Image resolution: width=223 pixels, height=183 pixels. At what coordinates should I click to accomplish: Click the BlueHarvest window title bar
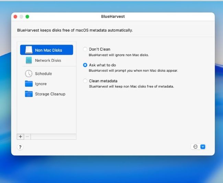point(113,16)
